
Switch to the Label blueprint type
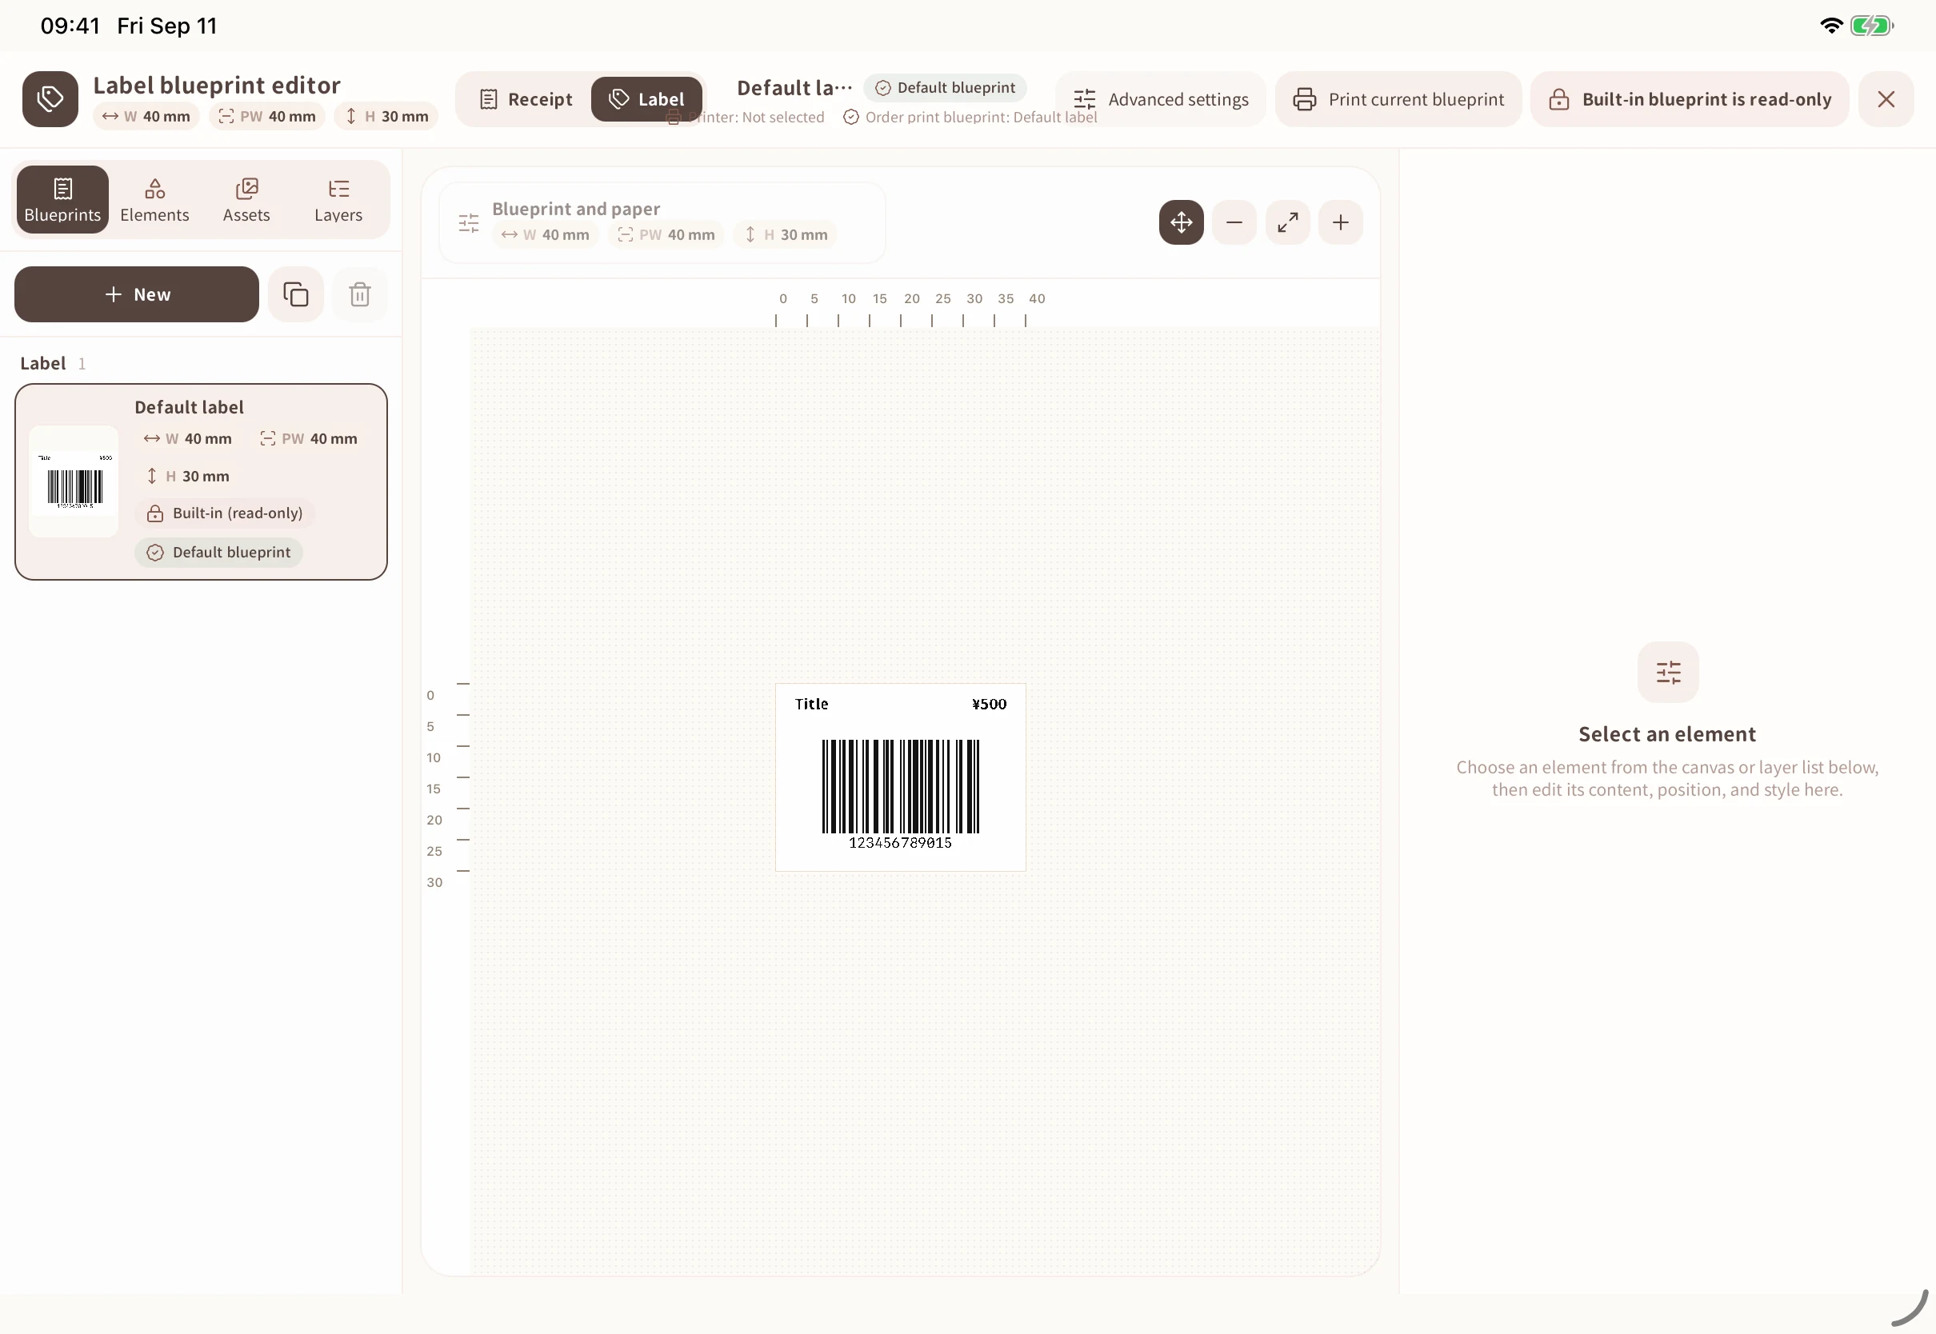tap(647, 99)
